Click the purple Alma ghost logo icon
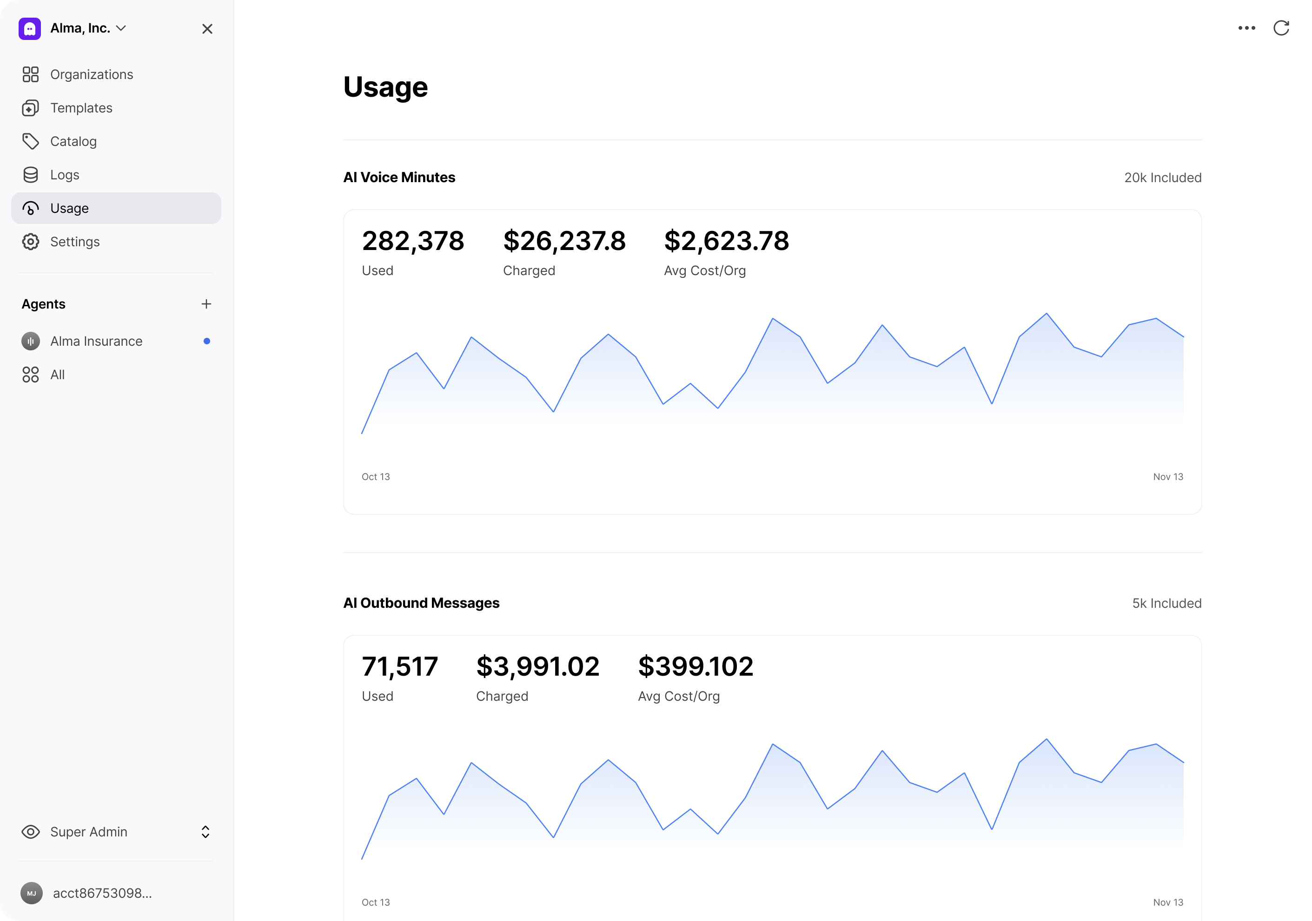 pyautogui.click(x=30, y=28)
